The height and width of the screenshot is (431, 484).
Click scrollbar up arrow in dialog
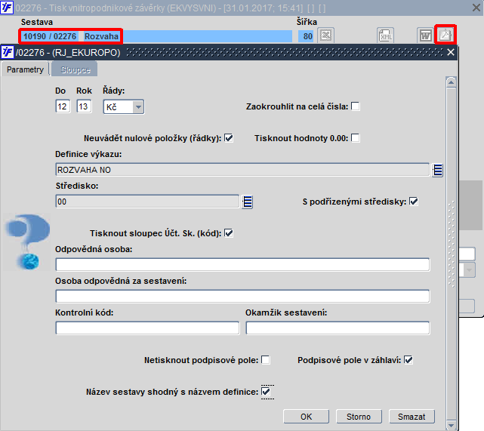[x=451, y=82]
